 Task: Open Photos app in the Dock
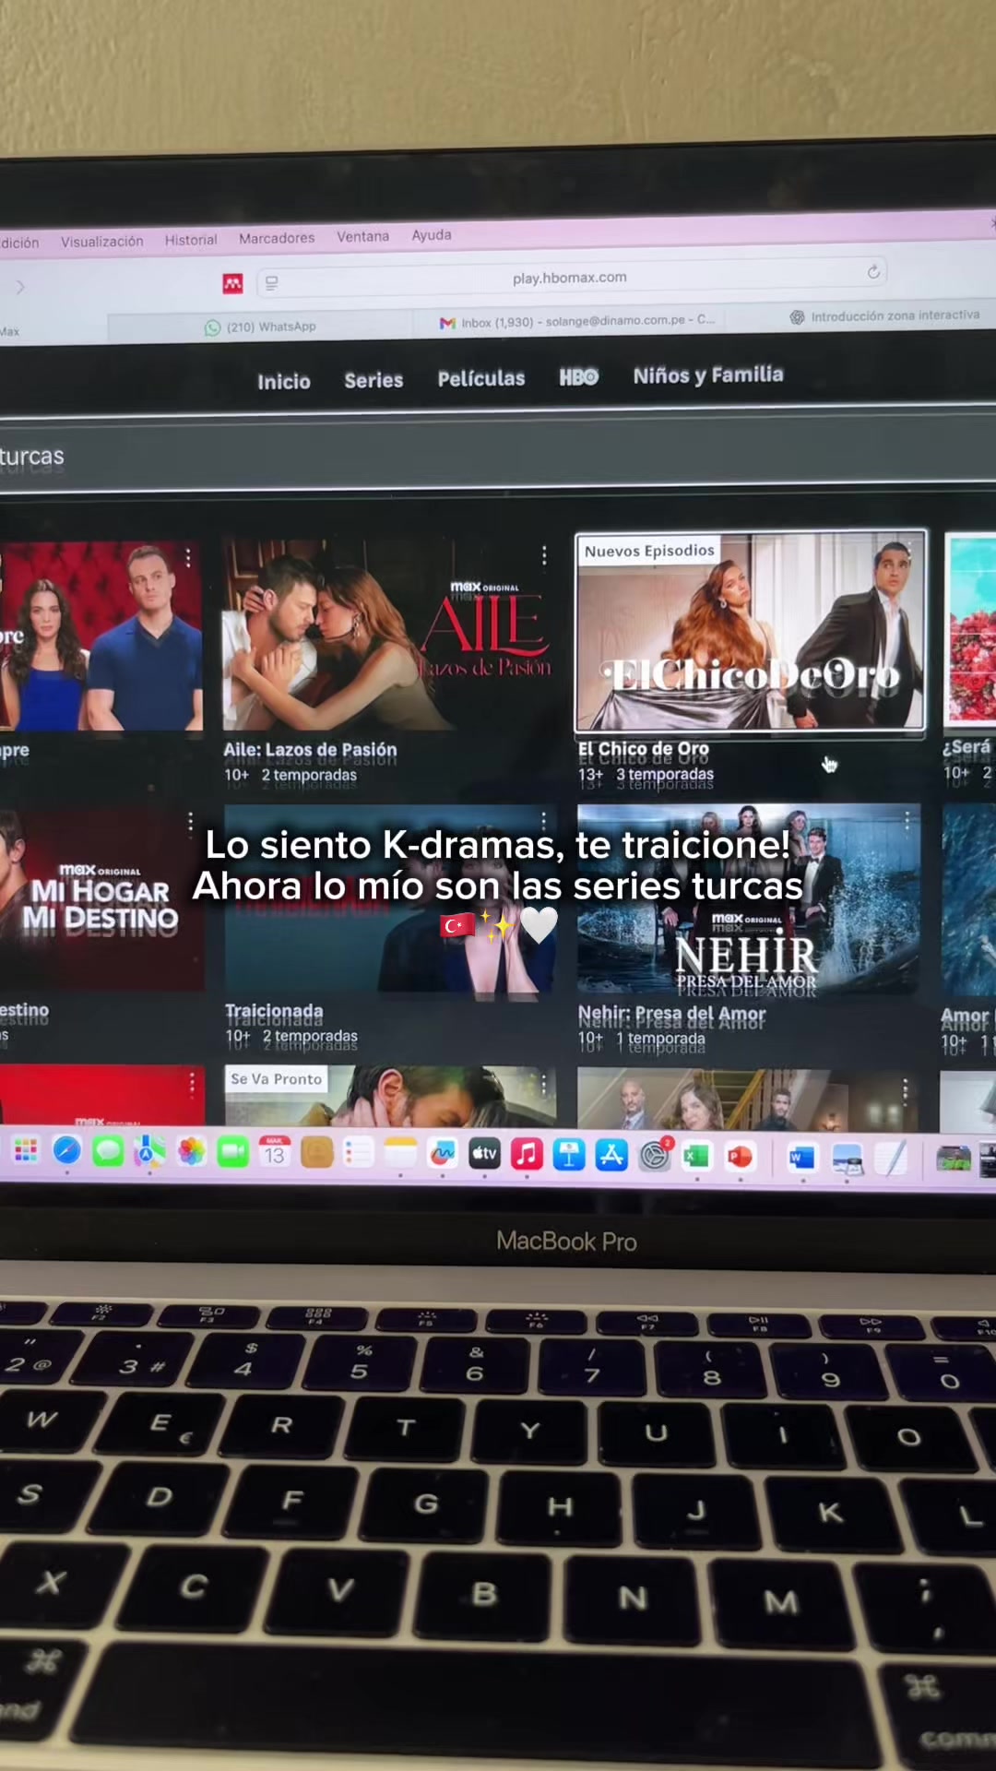coord(191,1151)
